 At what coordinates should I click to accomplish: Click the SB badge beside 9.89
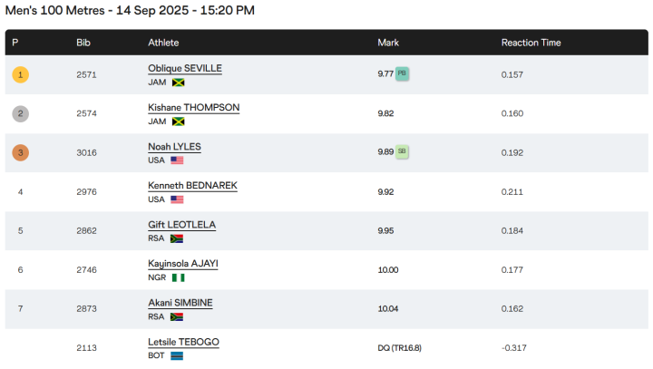403,152
